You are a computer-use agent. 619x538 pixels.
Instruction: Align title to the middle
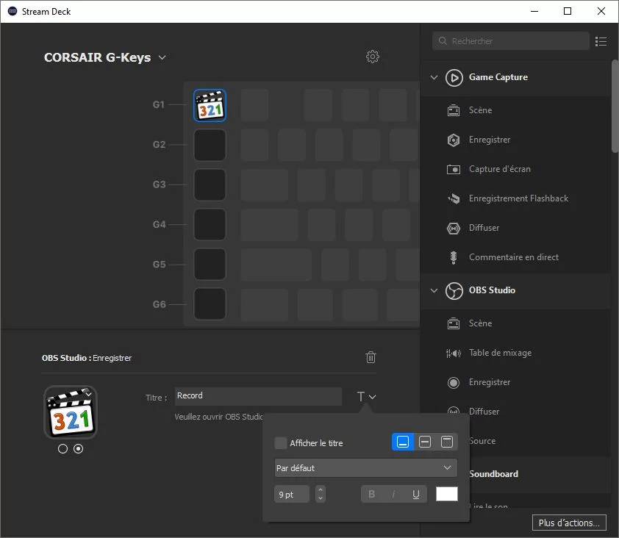point(425,442)
